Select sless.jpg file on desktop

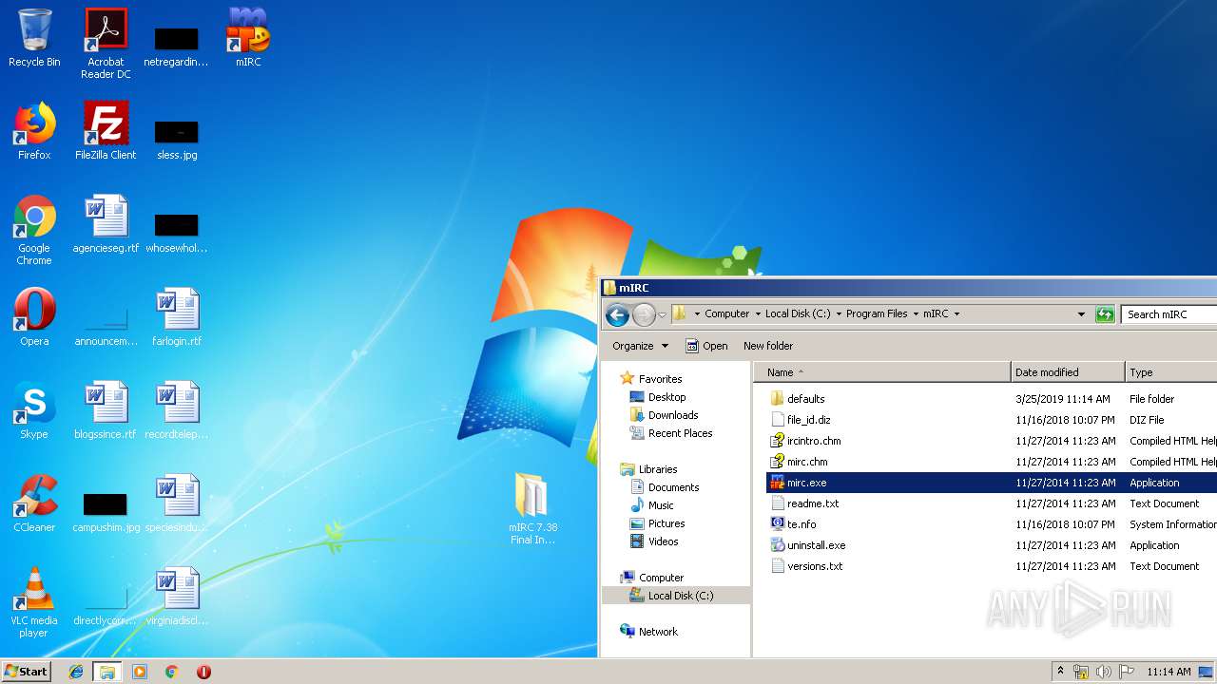click(x=177, y=138)
